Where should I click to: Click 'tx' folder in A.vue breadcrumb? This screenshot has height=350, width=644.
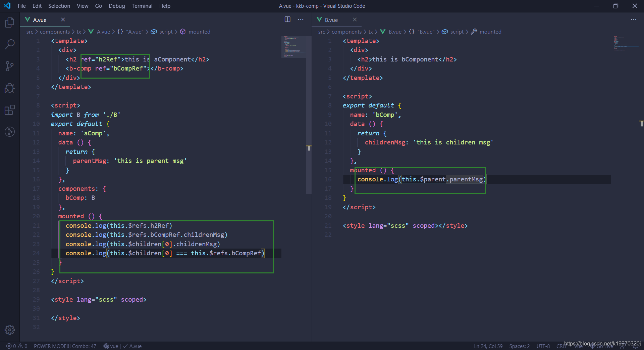tap(79, 32)
